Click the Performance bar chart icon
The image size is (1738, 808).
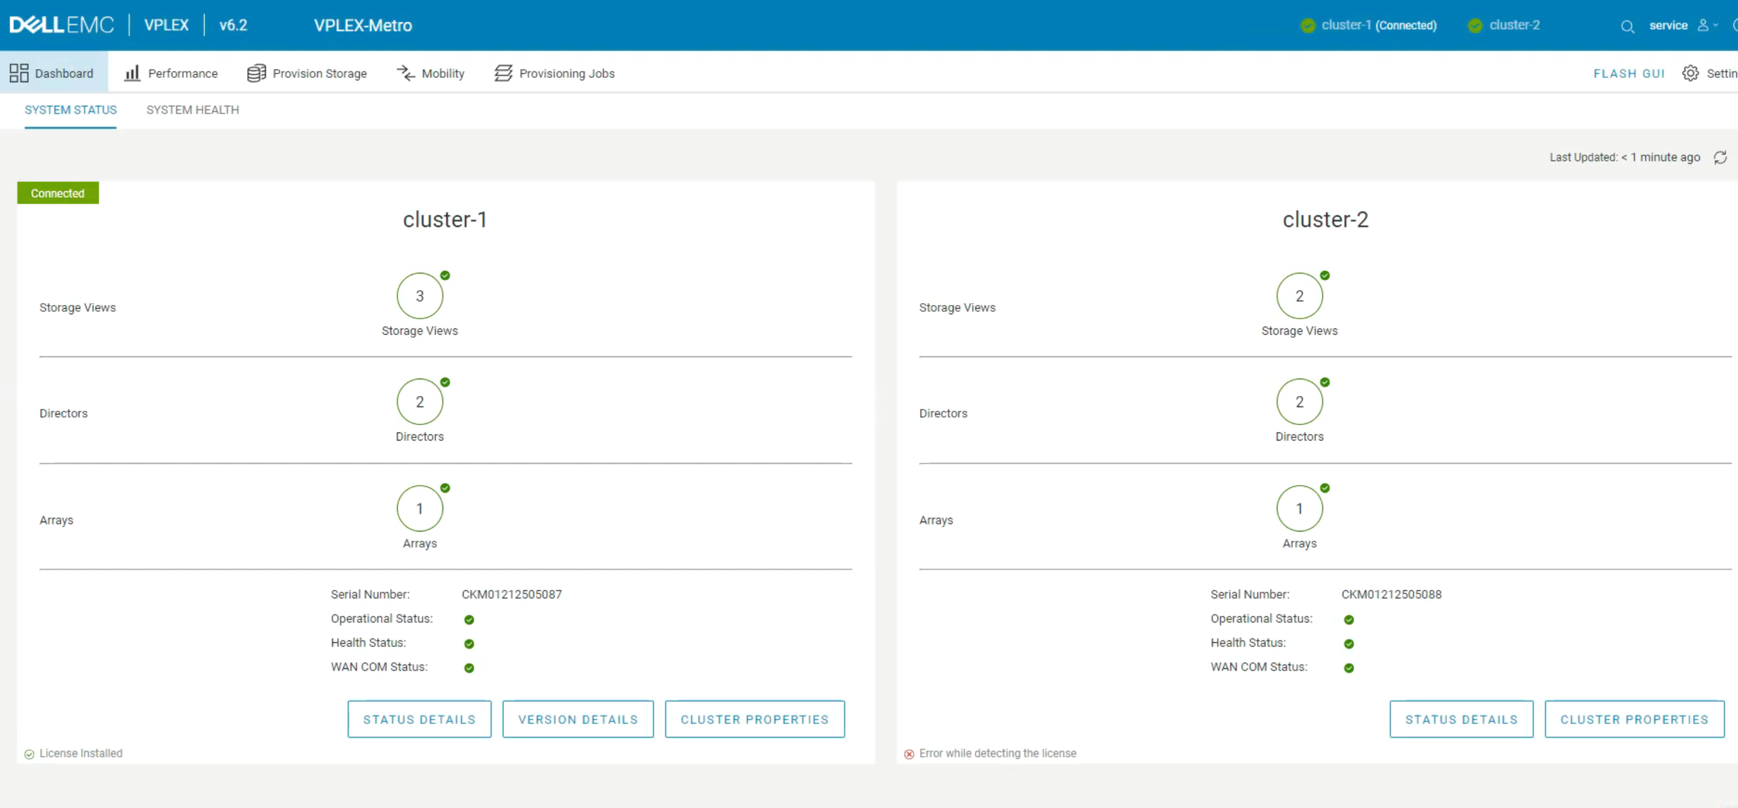click(132, 73)
